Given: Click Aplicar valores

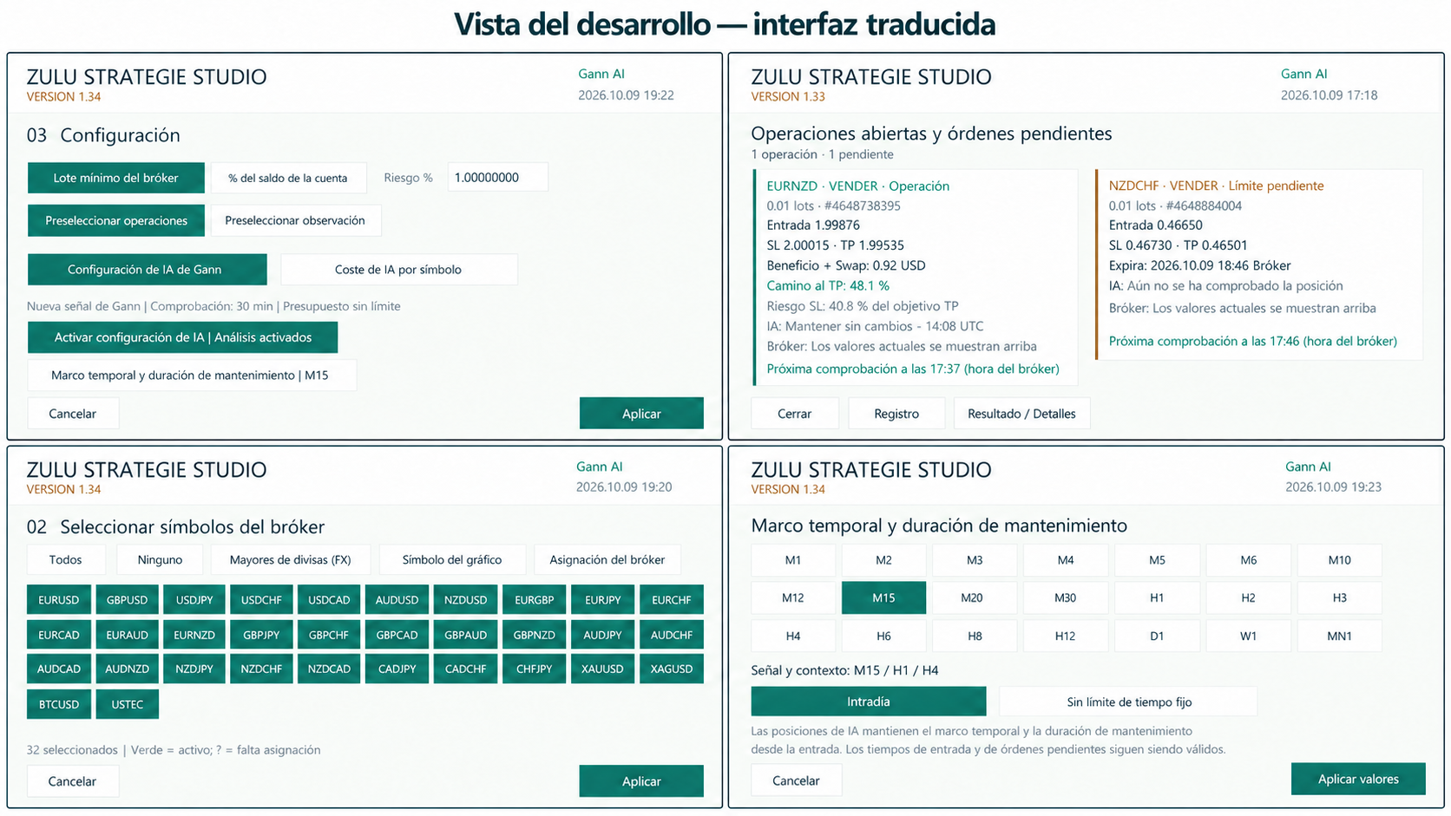Looking at the screenshot, I should [1358, 779].
